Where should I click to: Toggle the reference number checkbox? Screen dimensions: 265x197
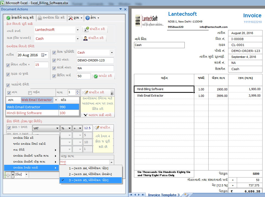pyautogui.click(x=54, y=68)
